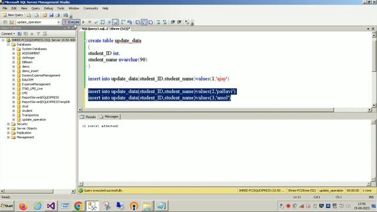Select the SQLQuery1.sql document tab
The height and width of the screenshot is (212, 377).
(105, 29)
